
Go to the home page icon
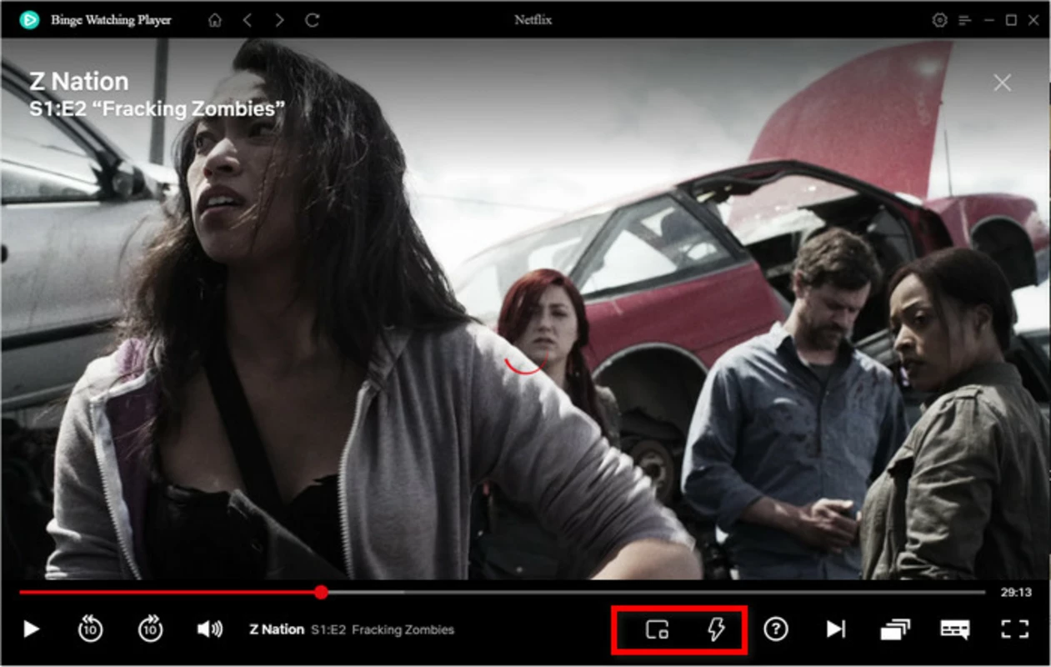click(215, 20)
